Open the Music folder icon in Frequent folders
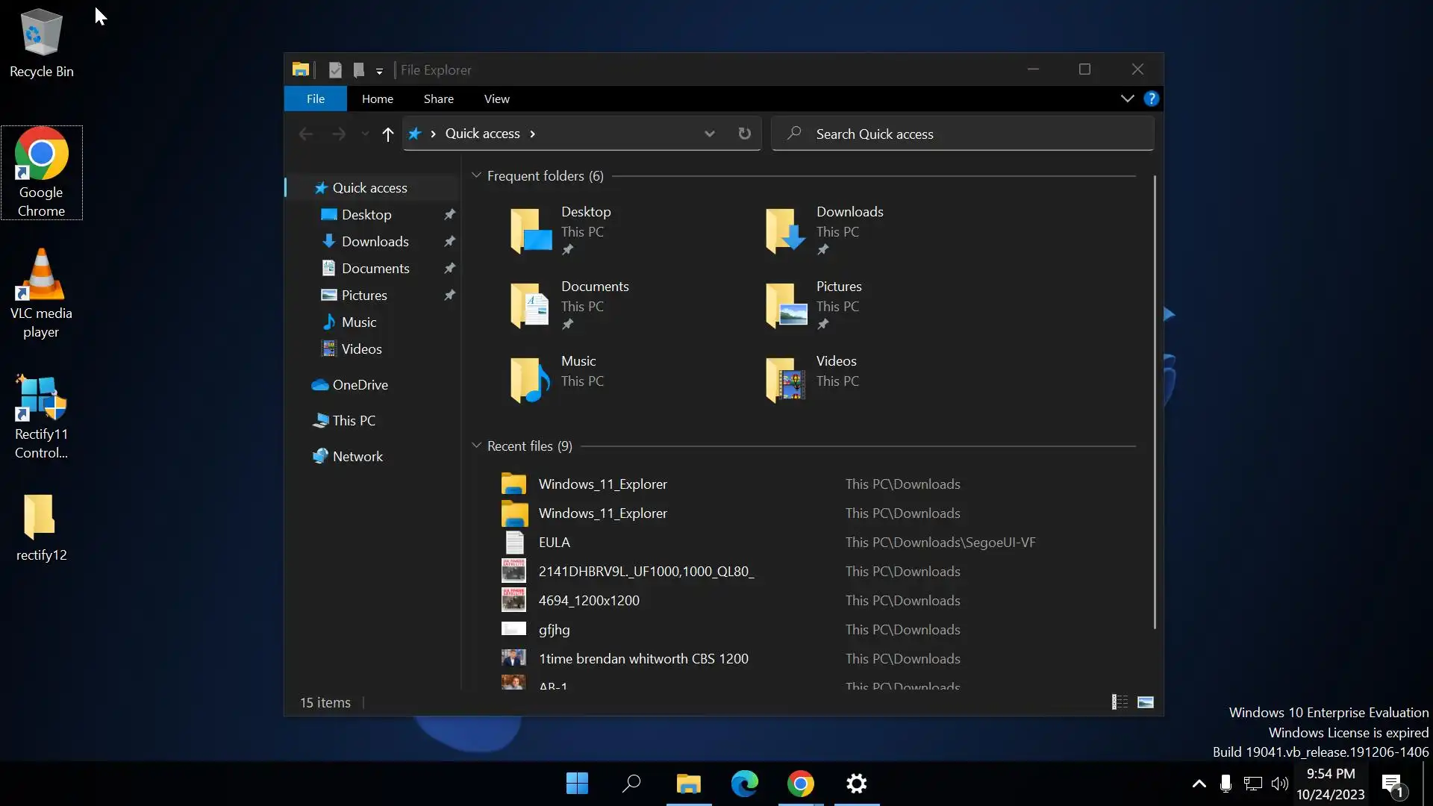The image size is (1433, 806). tap(531, 380)
